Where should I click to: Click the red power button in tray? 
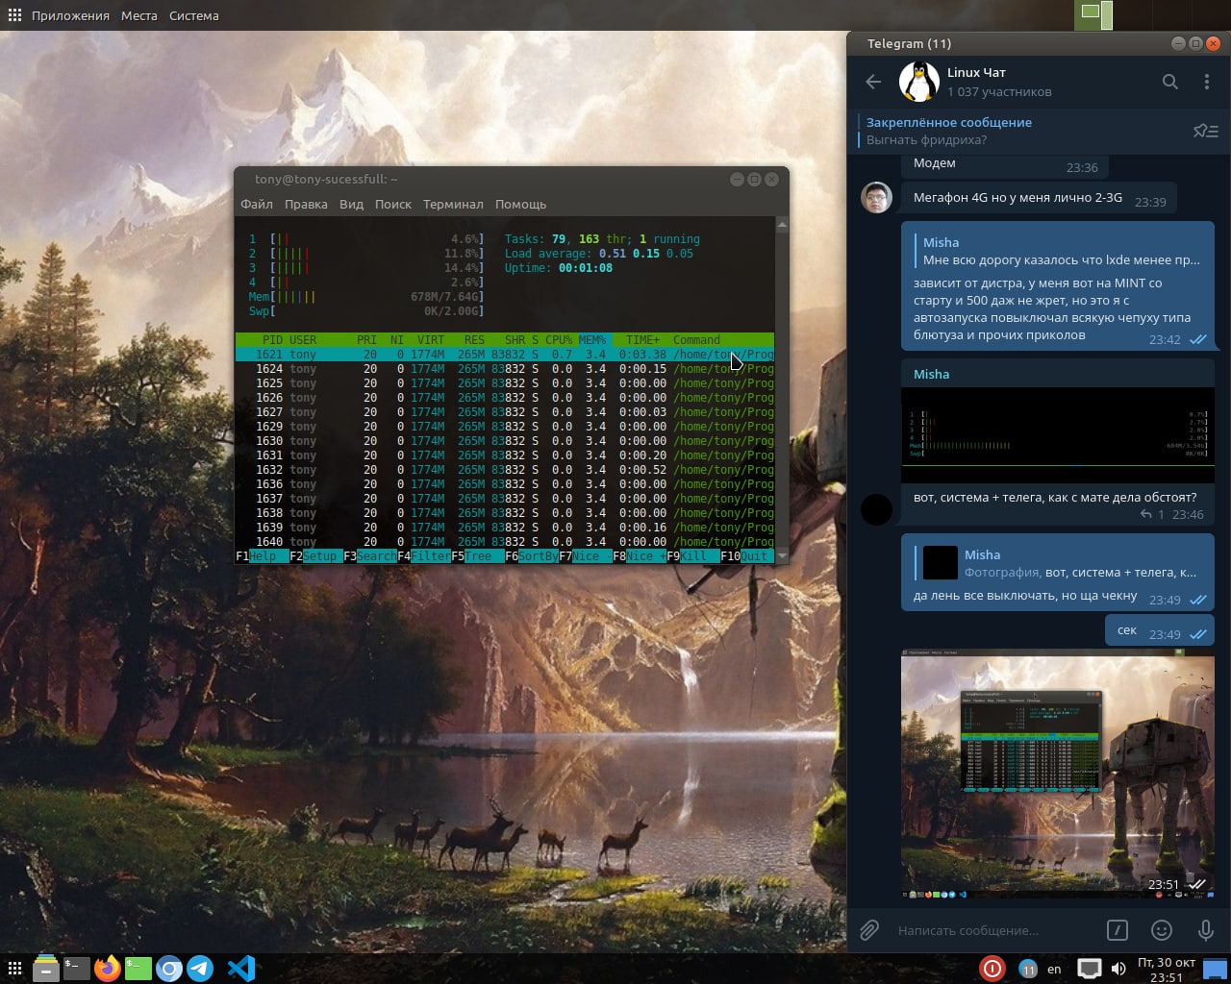pyautogui.click(x=992, y=969)
